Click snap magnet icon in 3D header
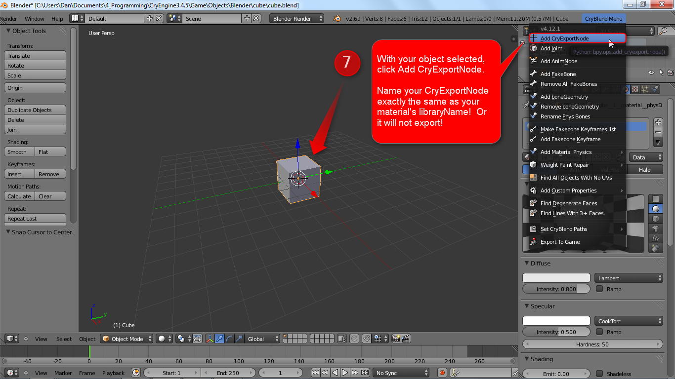This screenshot has width=675, height=379. coord(367,339)
